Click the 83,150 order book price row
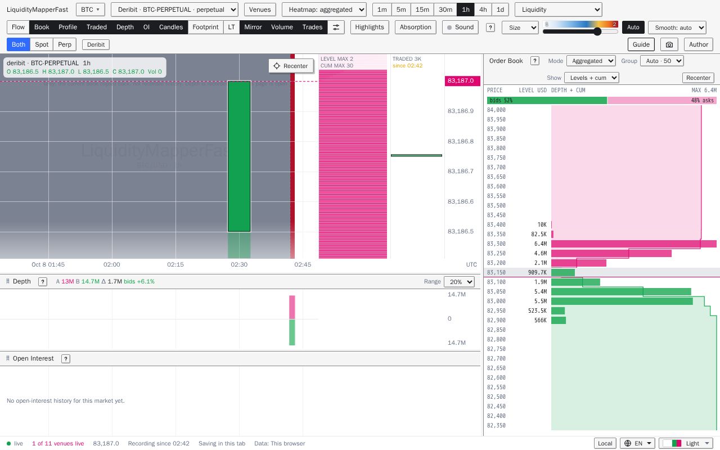The image size is (720, 450). pos(602,272)
